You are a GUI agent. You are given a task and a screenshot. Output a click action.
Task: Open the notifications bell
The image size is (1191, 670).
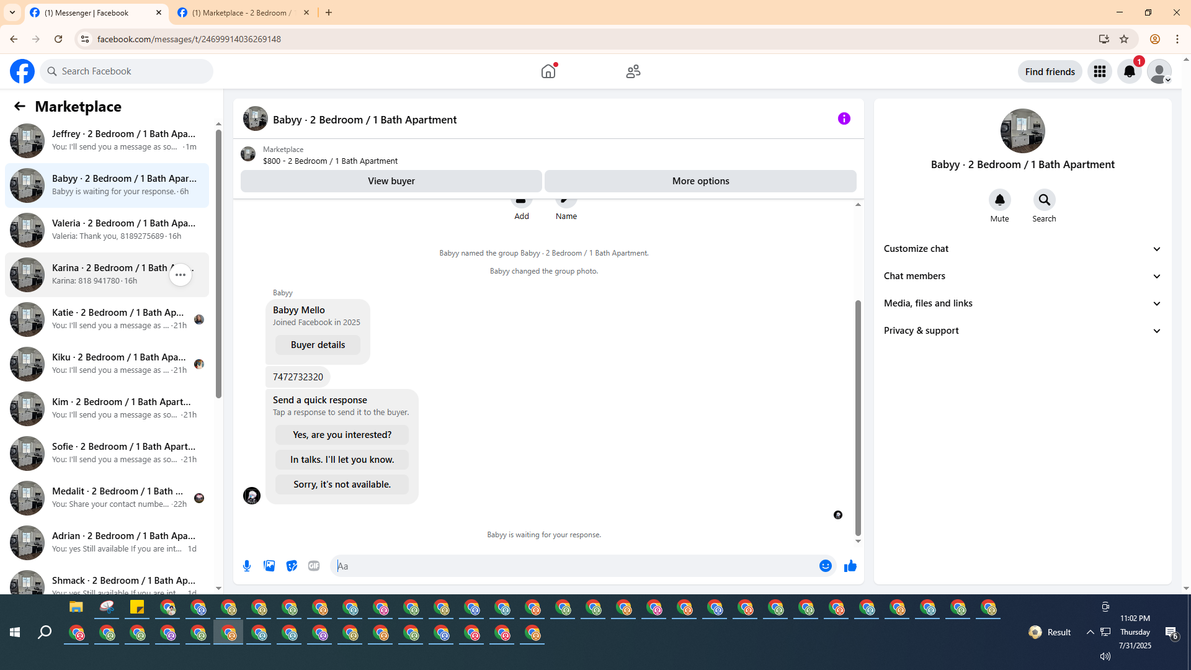point(1129,72)
